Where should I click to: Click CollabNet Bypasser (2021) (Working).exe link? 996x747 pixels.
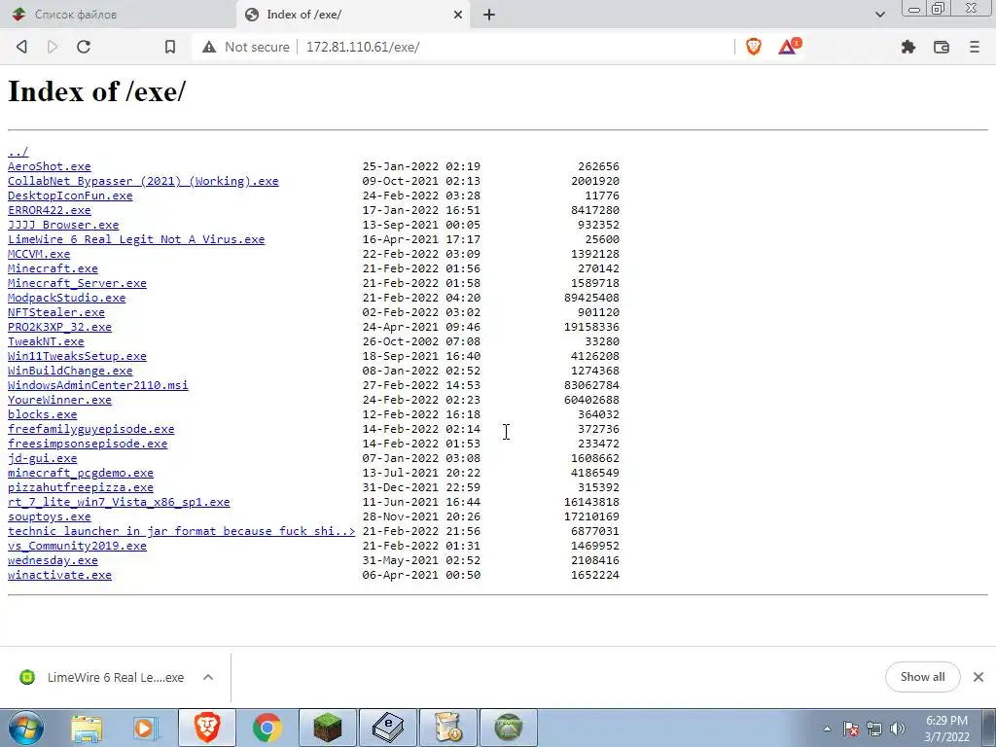(143, 180)
